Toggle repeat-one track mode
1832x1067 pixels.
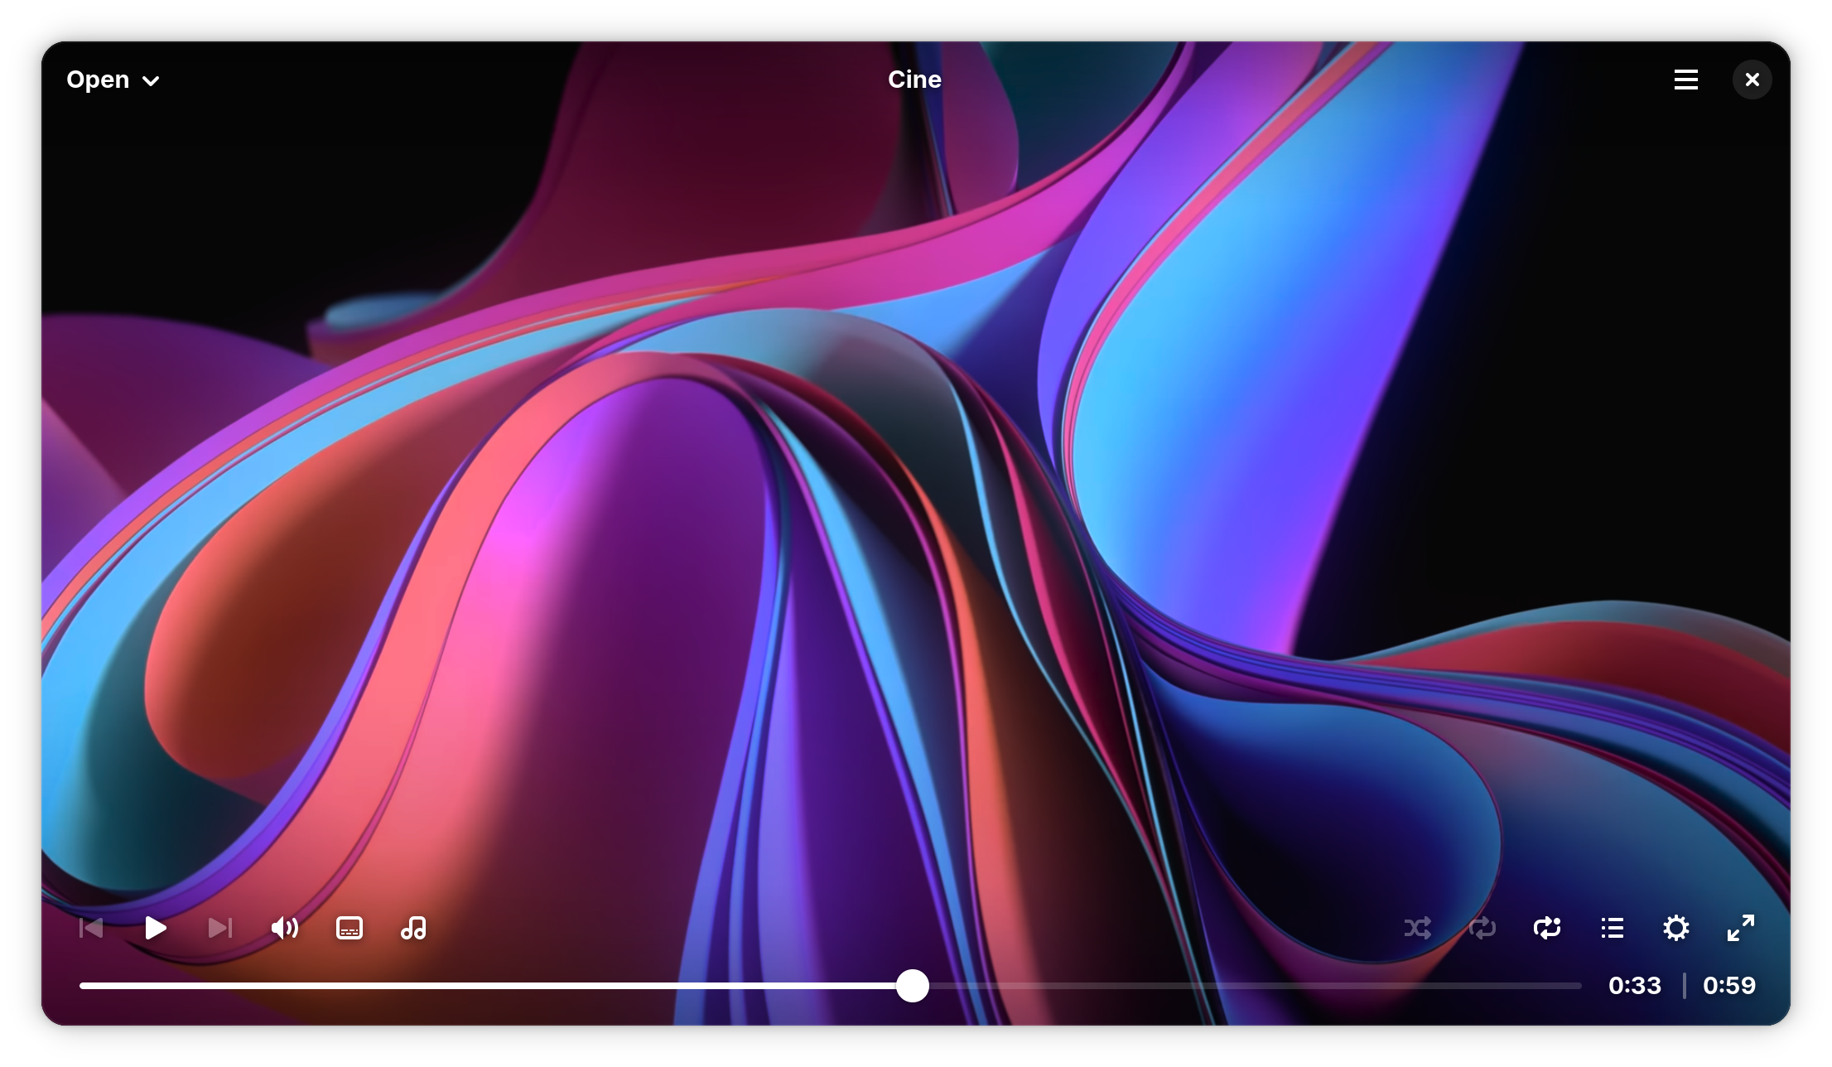click(1547, 928)
